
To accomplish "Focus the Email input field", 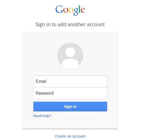I will click(70, 82).
